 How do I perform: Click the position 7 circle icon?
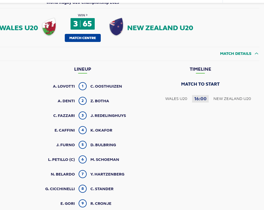[x=83, y=174]
